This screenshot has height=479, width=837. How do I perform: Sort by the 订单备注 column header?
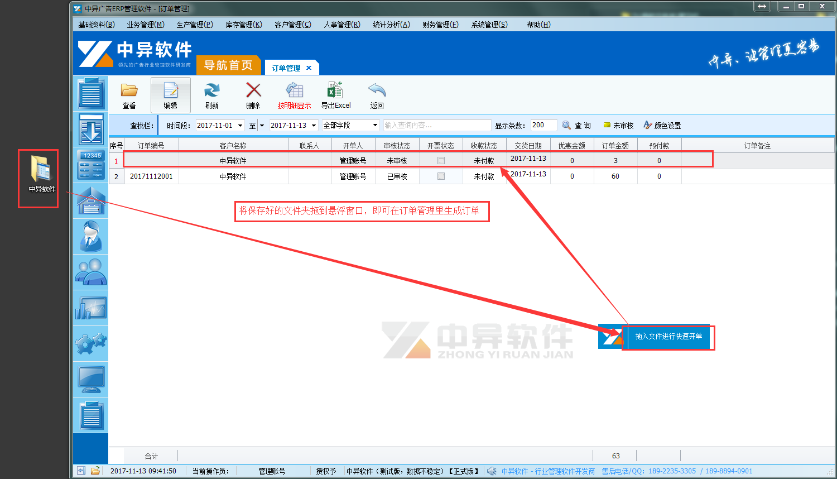(757, 146)
